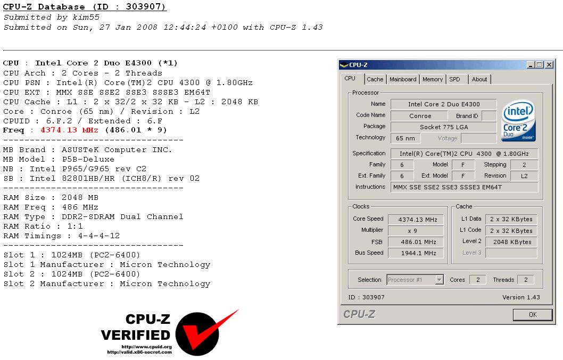Image resolution: width=563 pixels, height=360 pixels.
Task: Click the L1 Code cache value
Action: [x=511, y=231]
